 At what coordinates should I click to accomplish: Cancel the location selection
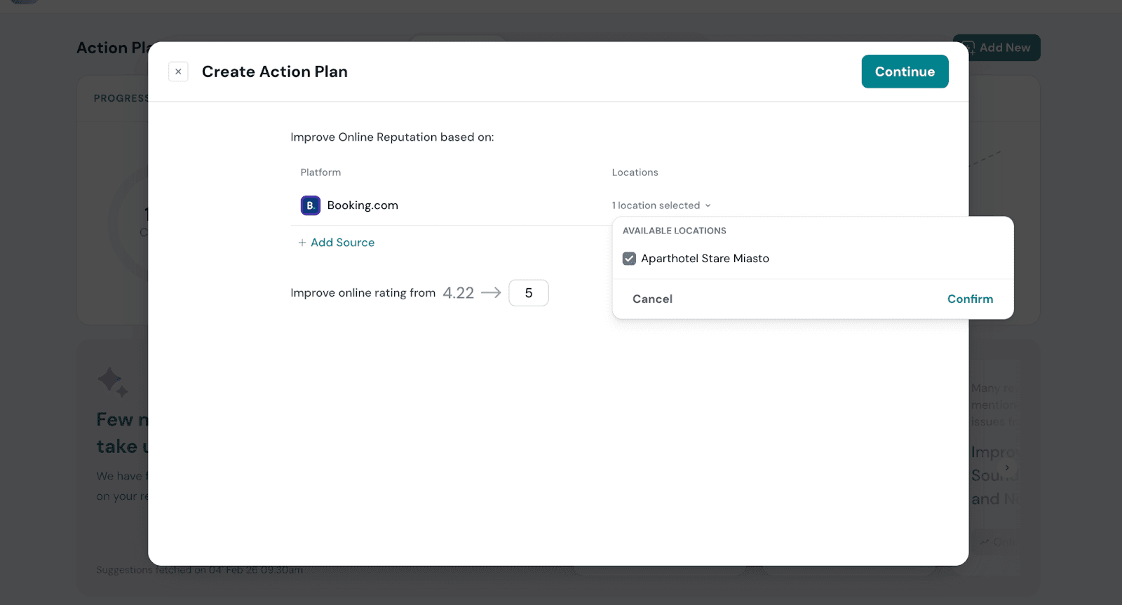652,299
